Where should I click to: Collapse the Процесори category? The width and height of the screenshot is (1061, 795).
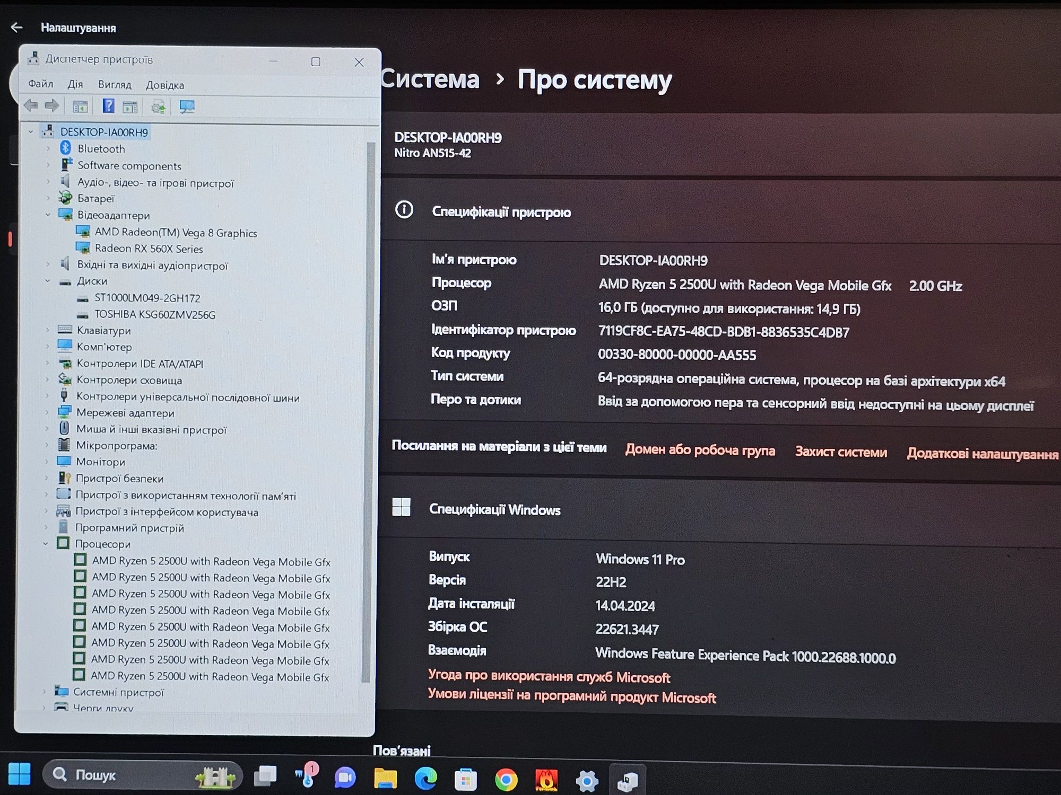pos(46,543)
